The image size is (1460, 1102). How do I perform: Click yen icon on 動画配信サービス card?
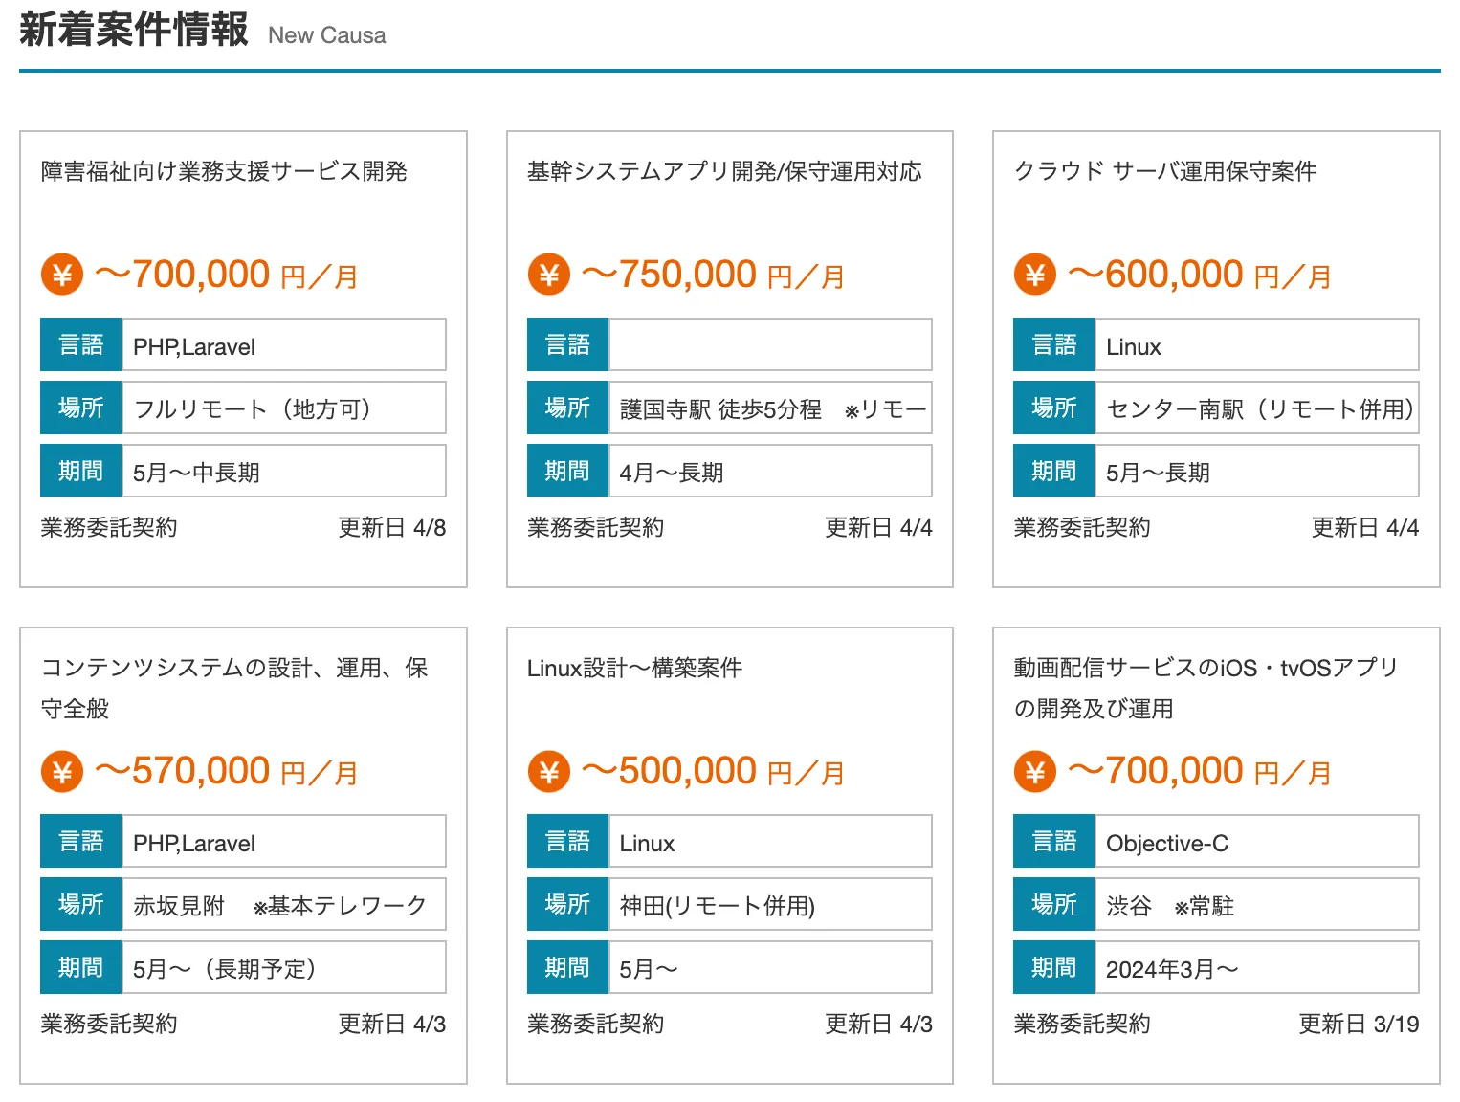(1034, 772)
